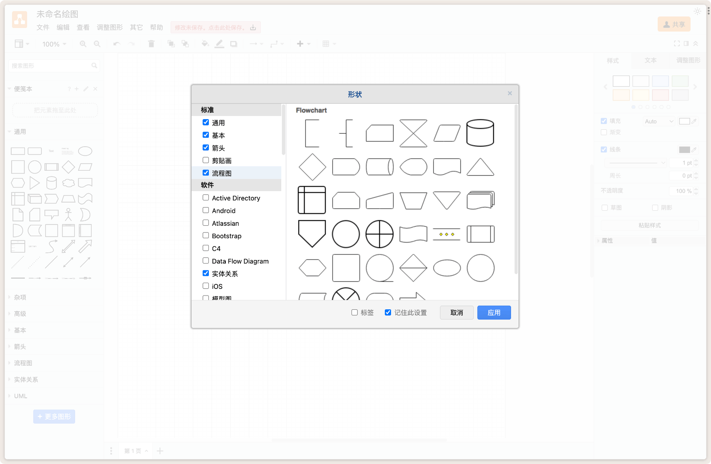Screen dimensions: 711x464
Task: Choose the manual input slanted-top shape
Action: 379,200
